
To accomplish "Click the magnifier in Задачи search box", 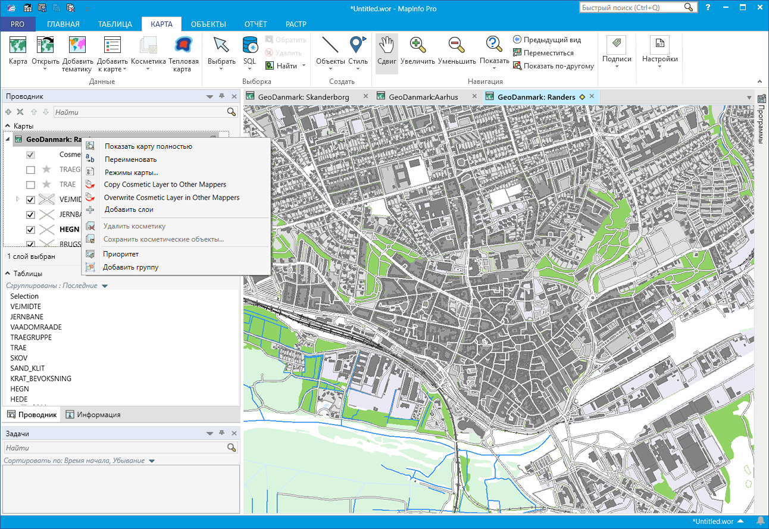I will coord(232,447).
